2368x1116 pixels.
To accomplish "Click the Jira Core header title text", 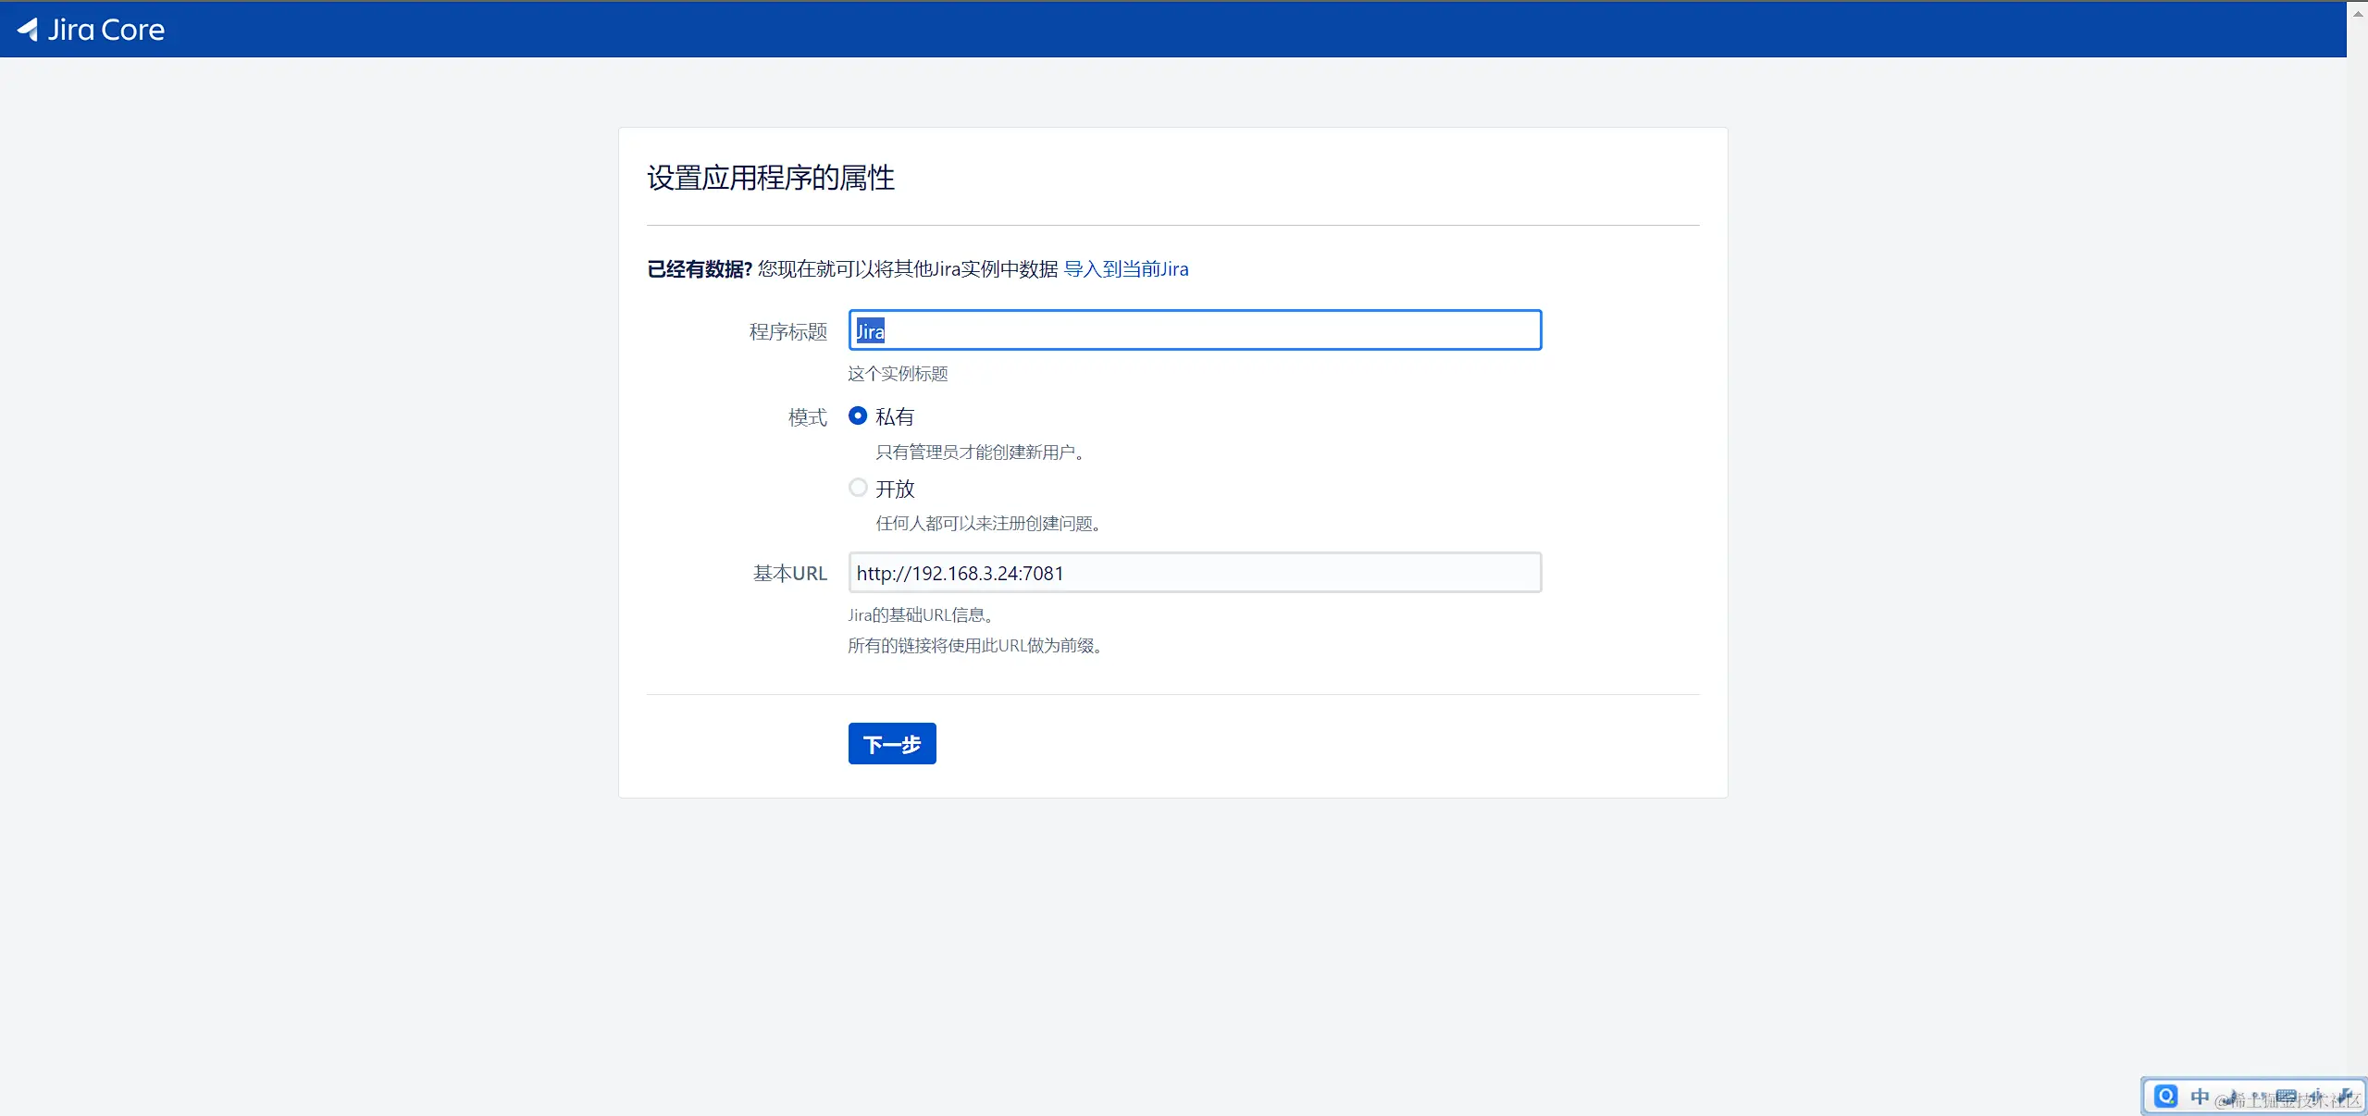I will [106, 30].
